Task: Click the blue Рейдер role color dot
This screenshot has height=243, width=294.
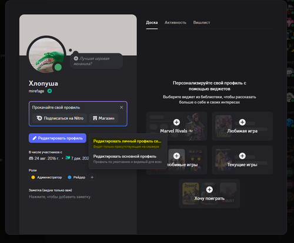Action: pyautogui.click(x=69, y=177)
